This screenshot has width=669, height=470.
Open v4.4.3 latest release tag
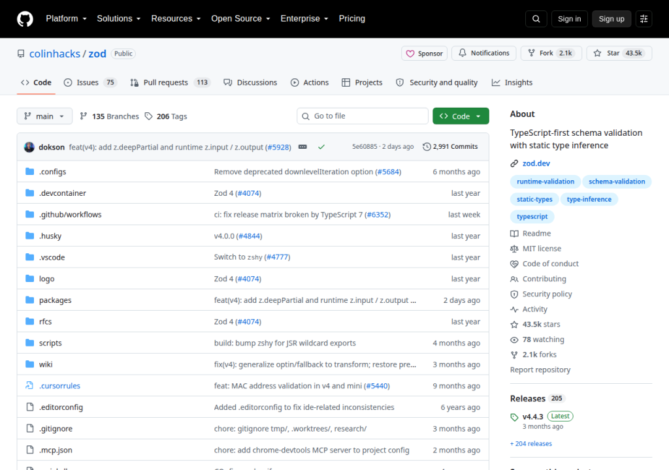[533, 416]
